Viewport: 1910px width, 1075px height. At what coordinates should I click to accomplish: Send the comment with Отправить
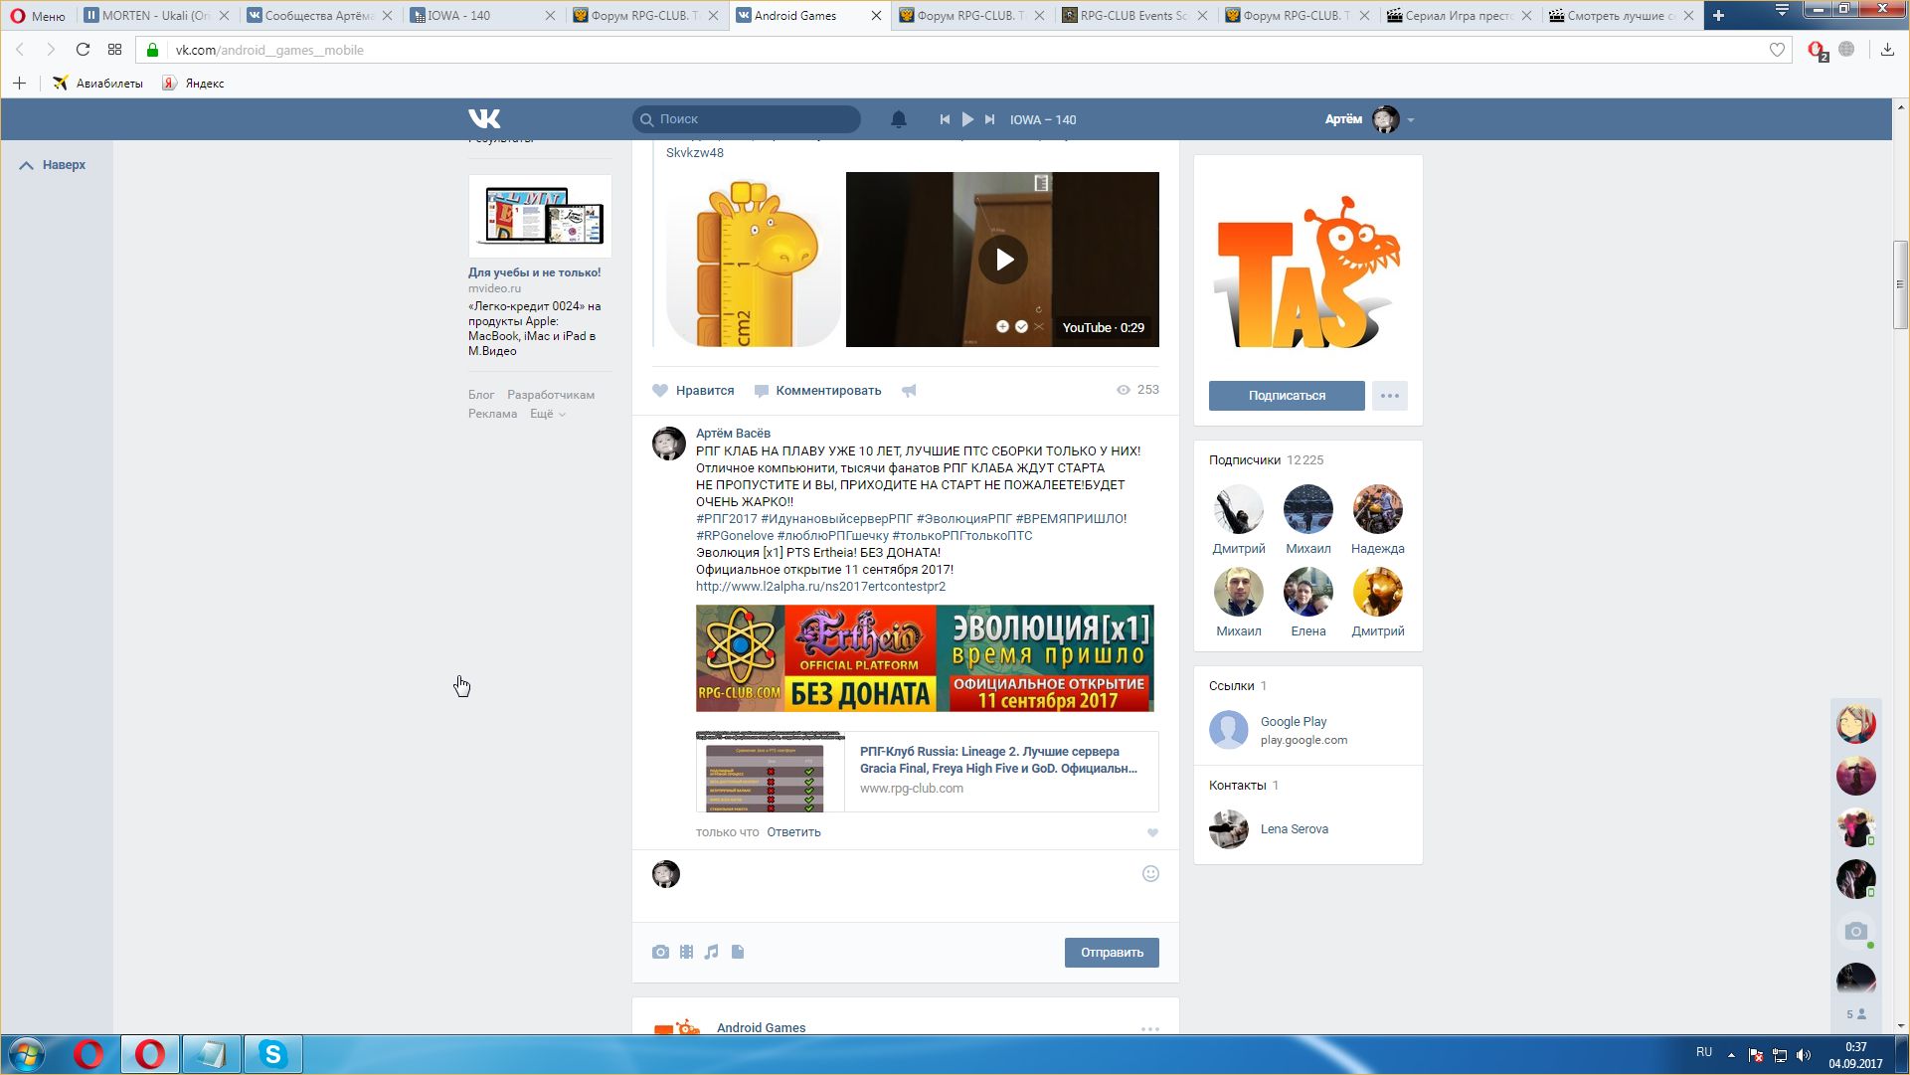(1112, 953)
